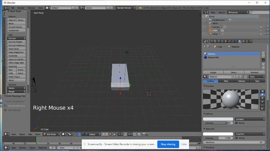Delete screen layout X icon
Screen dimensions: 270x151
click(x=77, y=8)
